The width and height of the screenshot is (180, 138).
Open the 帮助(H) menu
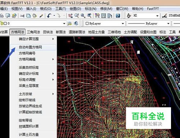(138, 9)
